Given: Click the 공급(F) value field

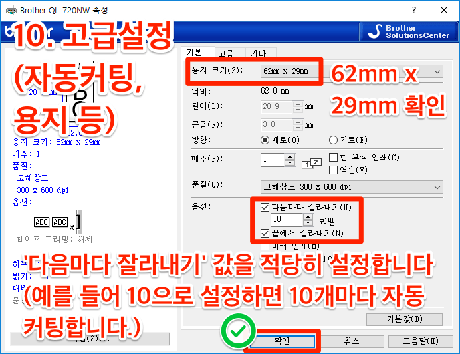Looking at the screenshot, I should pos(277,124).
